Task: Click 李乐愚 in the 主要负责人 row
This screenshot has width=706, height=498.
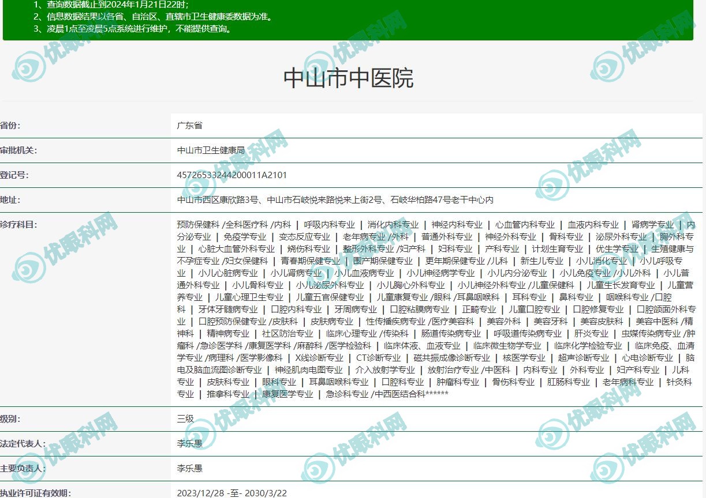Action: pos(189,469)
